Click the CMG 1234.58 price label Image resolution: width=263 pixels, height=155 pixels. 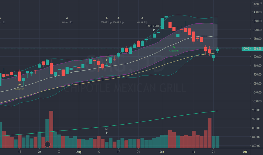click(252, 48)
